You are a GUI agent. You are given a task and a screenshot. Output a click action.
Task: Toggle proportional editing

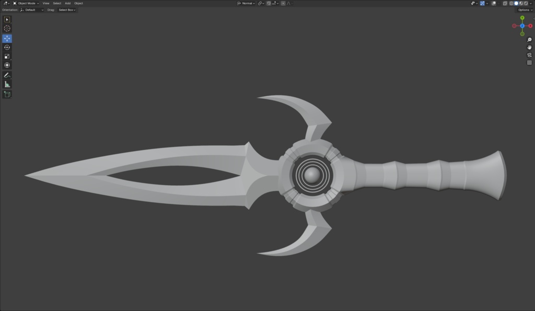(x=283, y=3)
